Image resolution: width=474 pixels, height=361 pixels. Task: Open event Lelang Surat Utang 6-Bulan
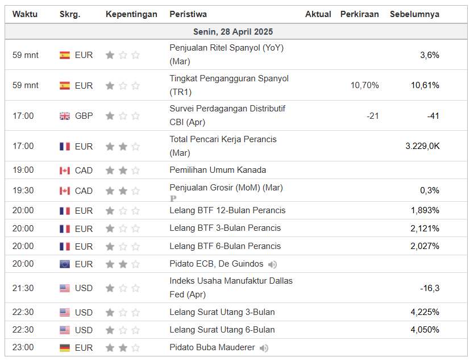pos(222,330)
